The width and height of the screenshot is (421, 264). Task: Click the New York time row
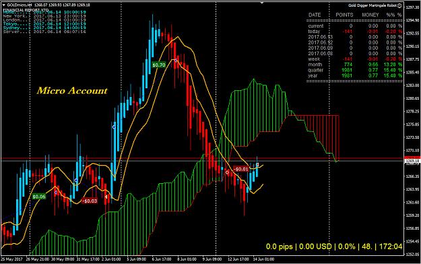pyautogui.click(x=44, y=16)
